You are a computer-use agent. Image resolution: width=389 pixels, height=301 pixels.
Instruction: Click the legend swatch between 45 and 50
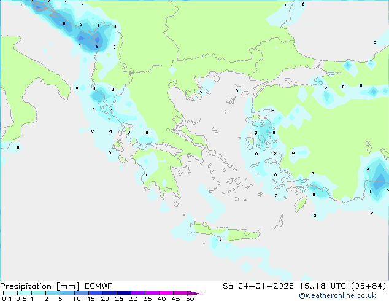click(x=180, y=293)
